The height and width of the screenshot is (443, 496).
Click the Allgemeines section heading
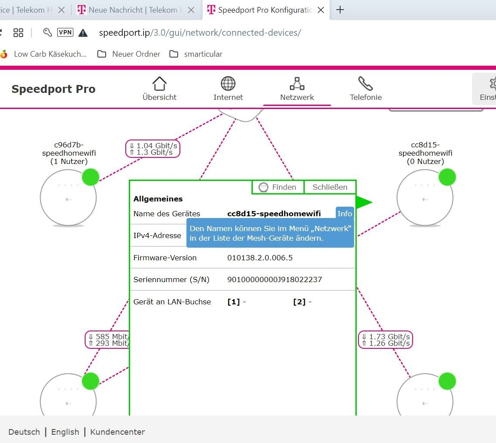[158, 199]
